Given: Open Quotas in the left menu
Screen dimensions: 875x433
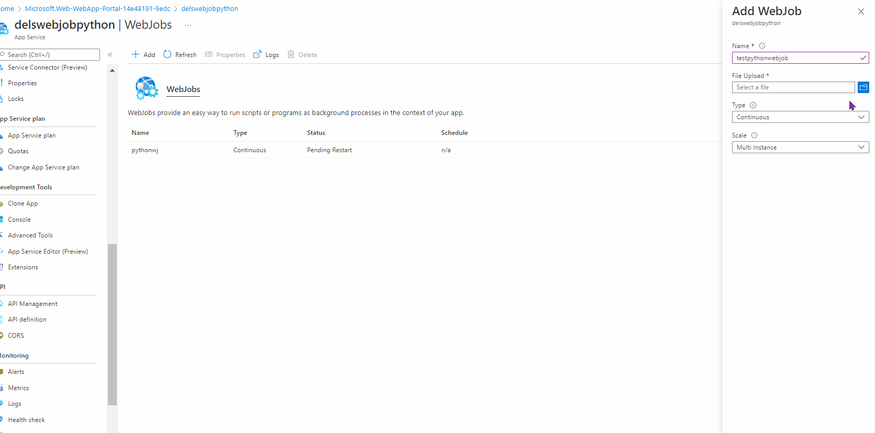Looking at the screenshot, I should click(x=18, y=151).
